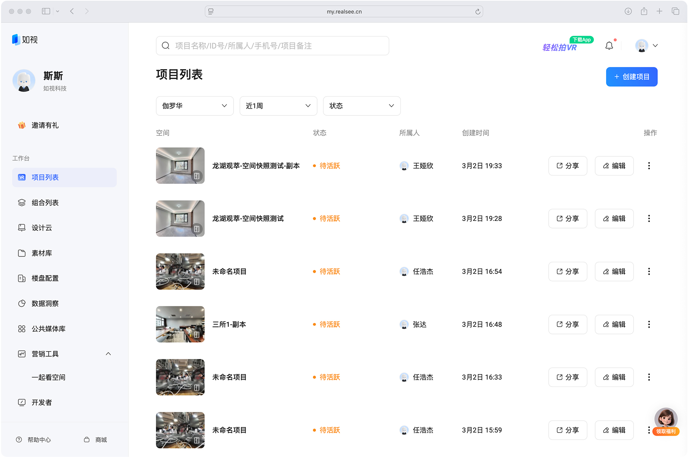Focus the project search input field
Viewport: 688px width, 458px height.
point(272,46)
